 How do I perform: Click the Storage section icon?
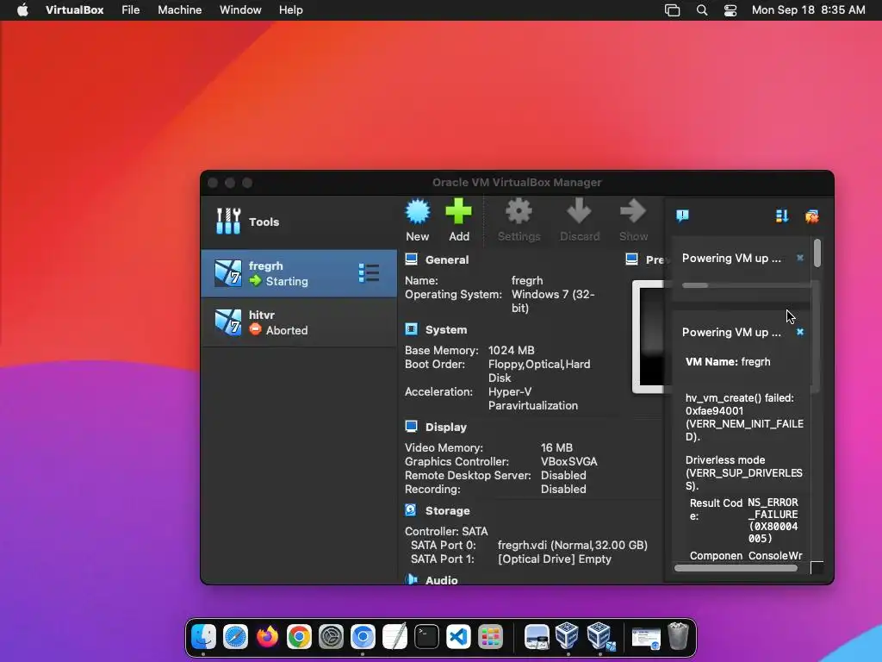pyautogui.click(x=411, y=510)
